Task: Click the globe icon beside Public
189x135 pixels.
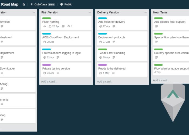Action: 62,5
